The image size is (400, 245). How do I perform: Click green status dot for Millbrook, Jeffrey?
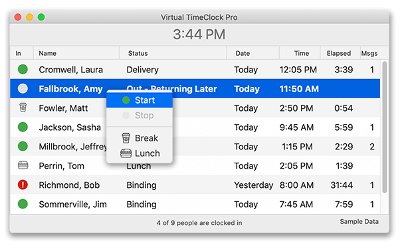pos(23,146)
